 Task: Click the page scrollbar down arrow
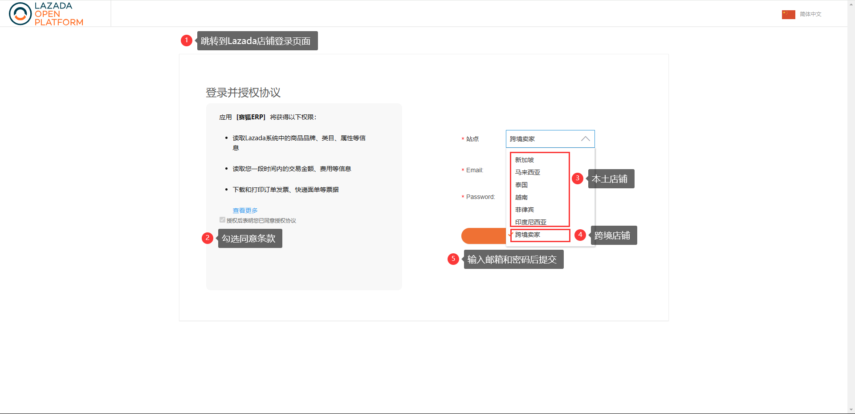coord(851,410)
